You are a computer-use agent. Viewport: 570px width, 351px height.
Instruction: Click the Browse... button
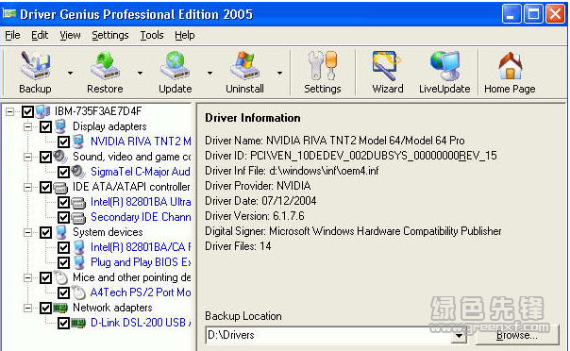[516, 335]
